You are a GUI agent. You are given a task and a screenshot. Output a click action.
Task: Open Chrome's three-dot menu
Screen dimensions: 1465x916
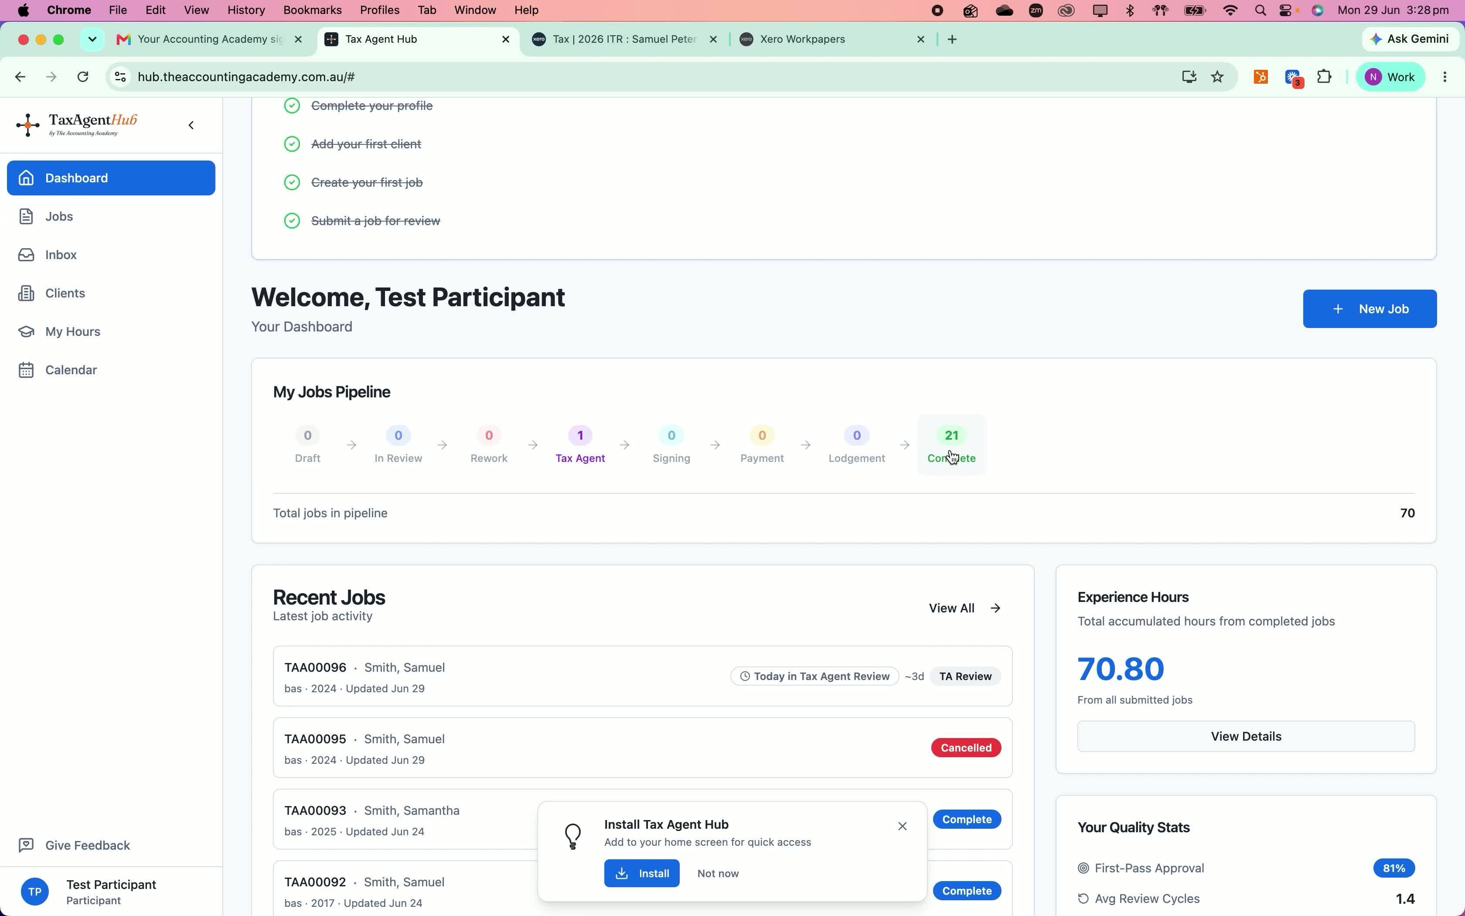coord(1445,77)
